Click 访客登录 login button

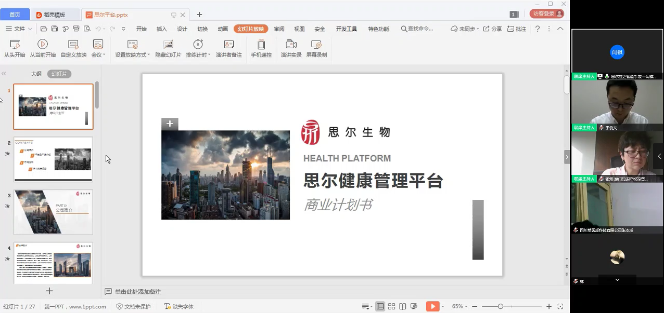click(x=546, y=14)
